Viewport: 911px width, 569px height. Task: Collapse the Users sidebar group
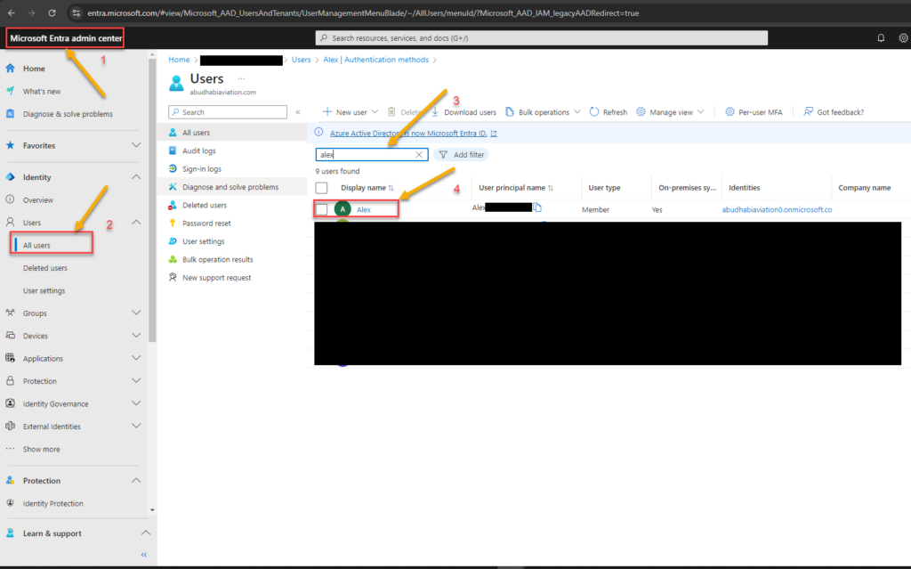136,223
